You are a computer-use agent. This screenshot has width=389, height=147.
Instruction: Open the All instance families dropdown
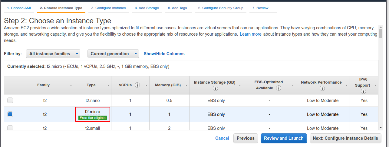pos(53,54)
